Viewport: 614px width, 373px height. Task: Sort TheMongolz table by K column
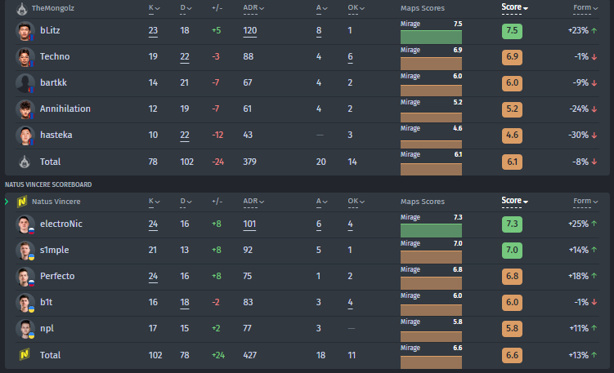pos(153,7)
